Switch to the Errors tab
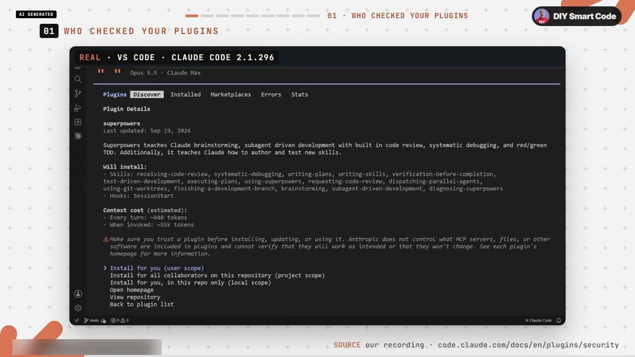 pyautogui.click(x=271, y=94)
